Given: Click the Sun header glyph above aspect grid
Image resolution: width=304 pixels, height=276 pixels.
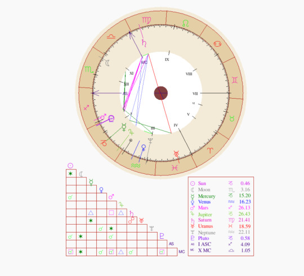Looking at the screenshot, I should pos(70,165).
